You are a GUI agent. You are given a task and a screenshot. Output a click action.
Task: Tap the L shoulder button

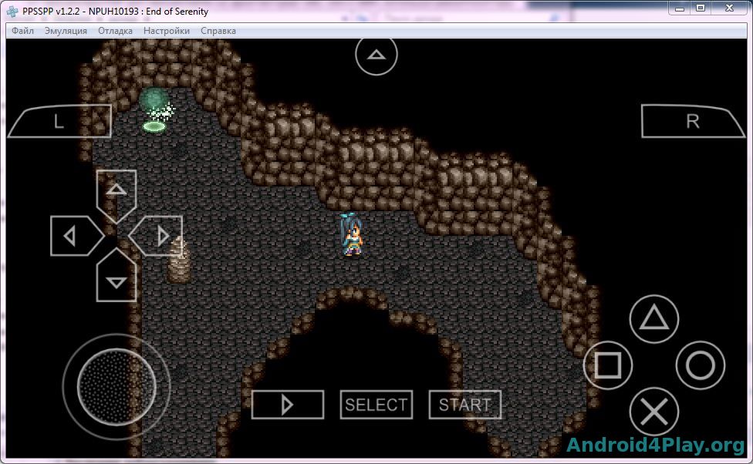tap(59, 122)
